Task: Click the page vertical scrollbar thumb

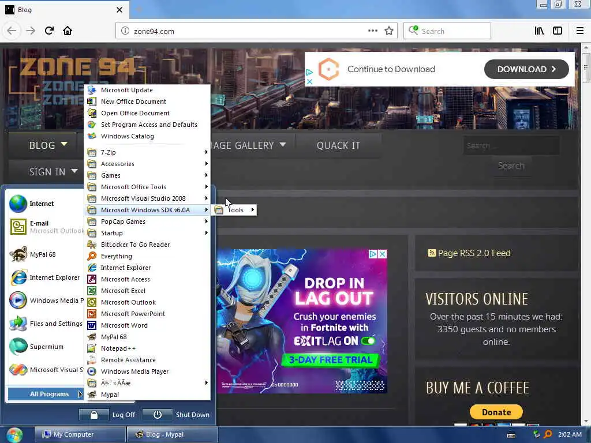Action: tap(585, 67)
